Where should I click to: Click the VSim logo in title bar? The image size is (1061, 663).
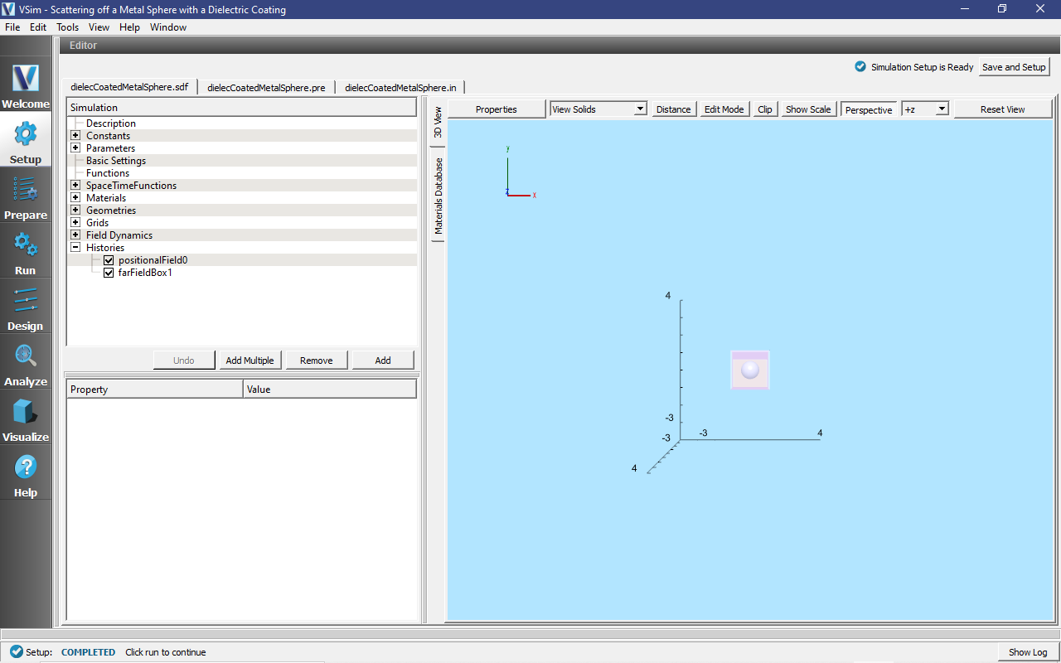9,9
